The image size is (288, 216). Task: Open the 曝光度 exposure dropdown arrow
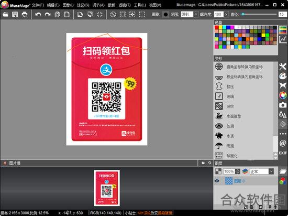tap(226, 14)
